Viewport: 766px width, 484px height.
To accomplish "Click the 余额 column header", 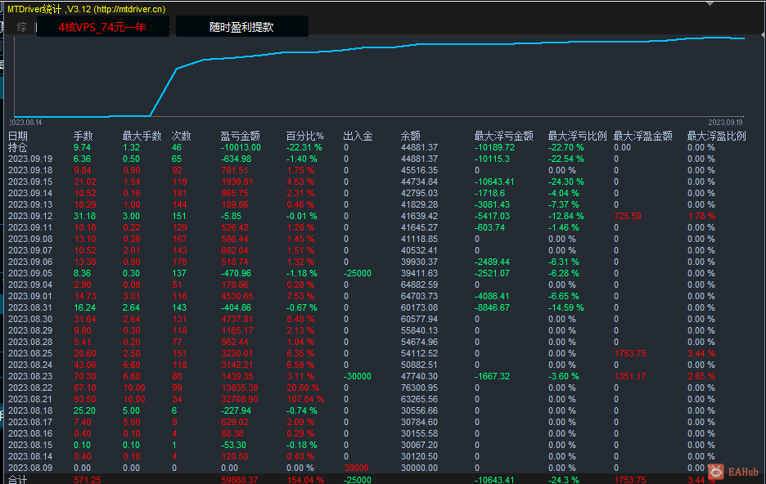I will pyautogui.click(x=410, y=136).
